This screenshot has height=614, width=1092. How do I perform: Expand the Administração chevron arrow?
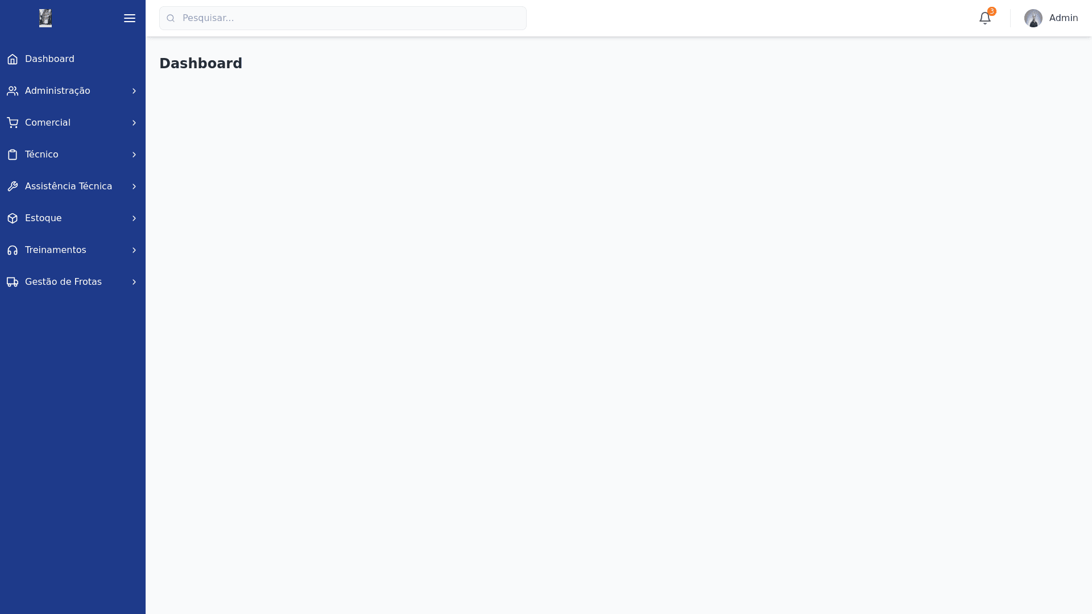(x=134, y=91)
